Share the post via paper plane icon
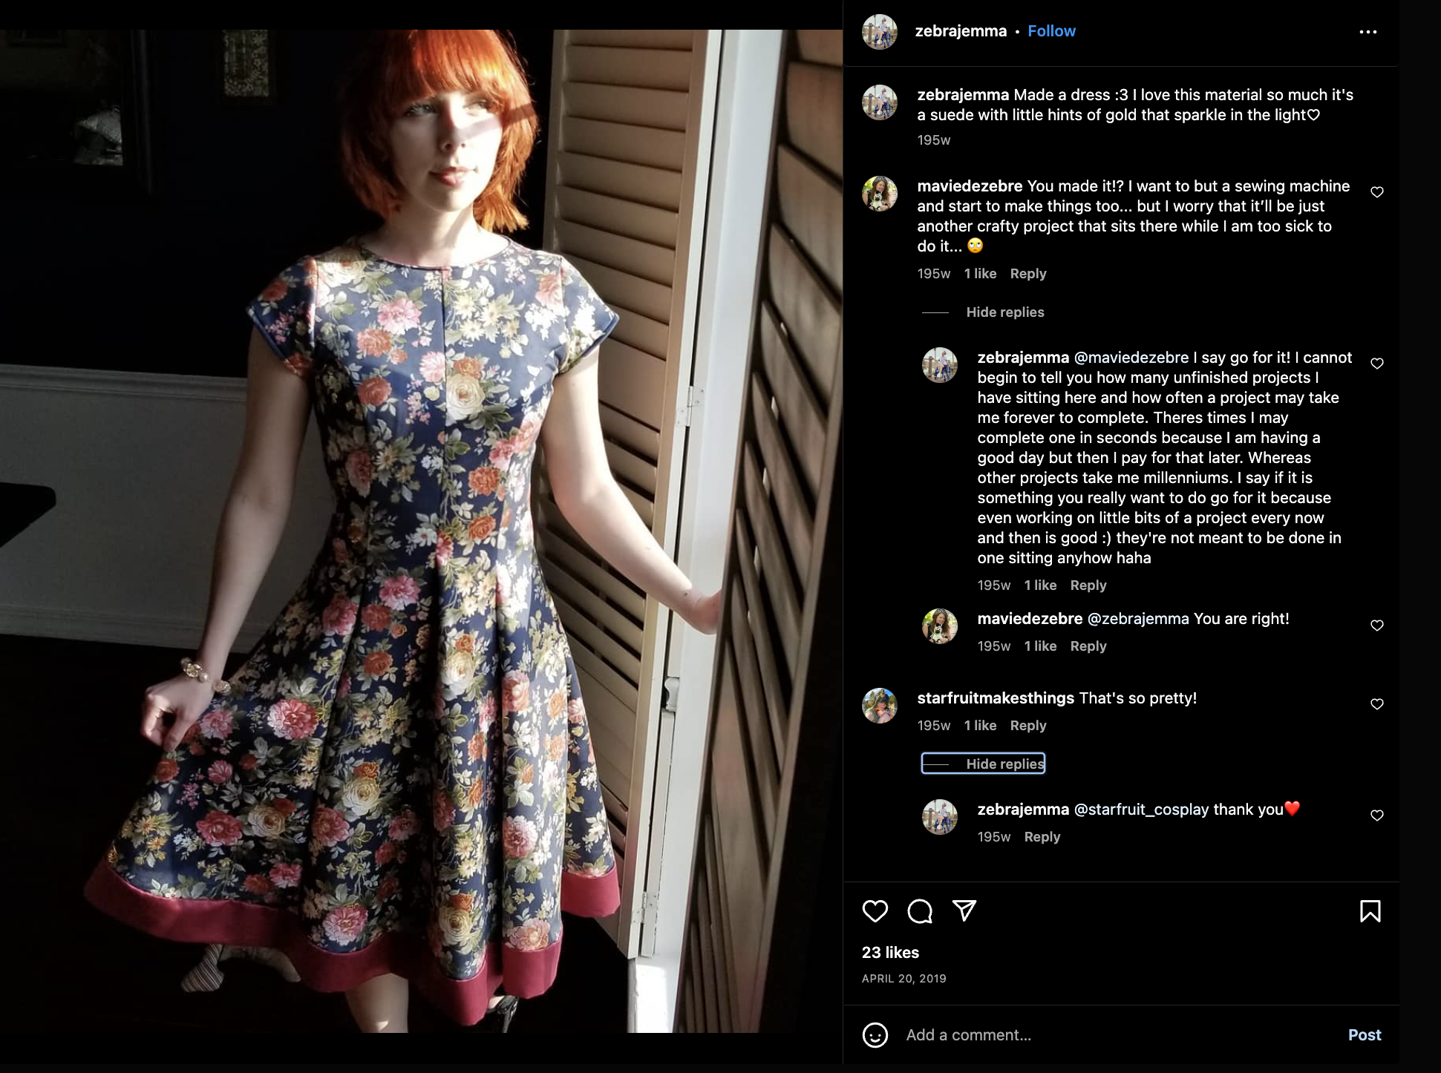This screenshot has height=1073, width=1441. 964,910
